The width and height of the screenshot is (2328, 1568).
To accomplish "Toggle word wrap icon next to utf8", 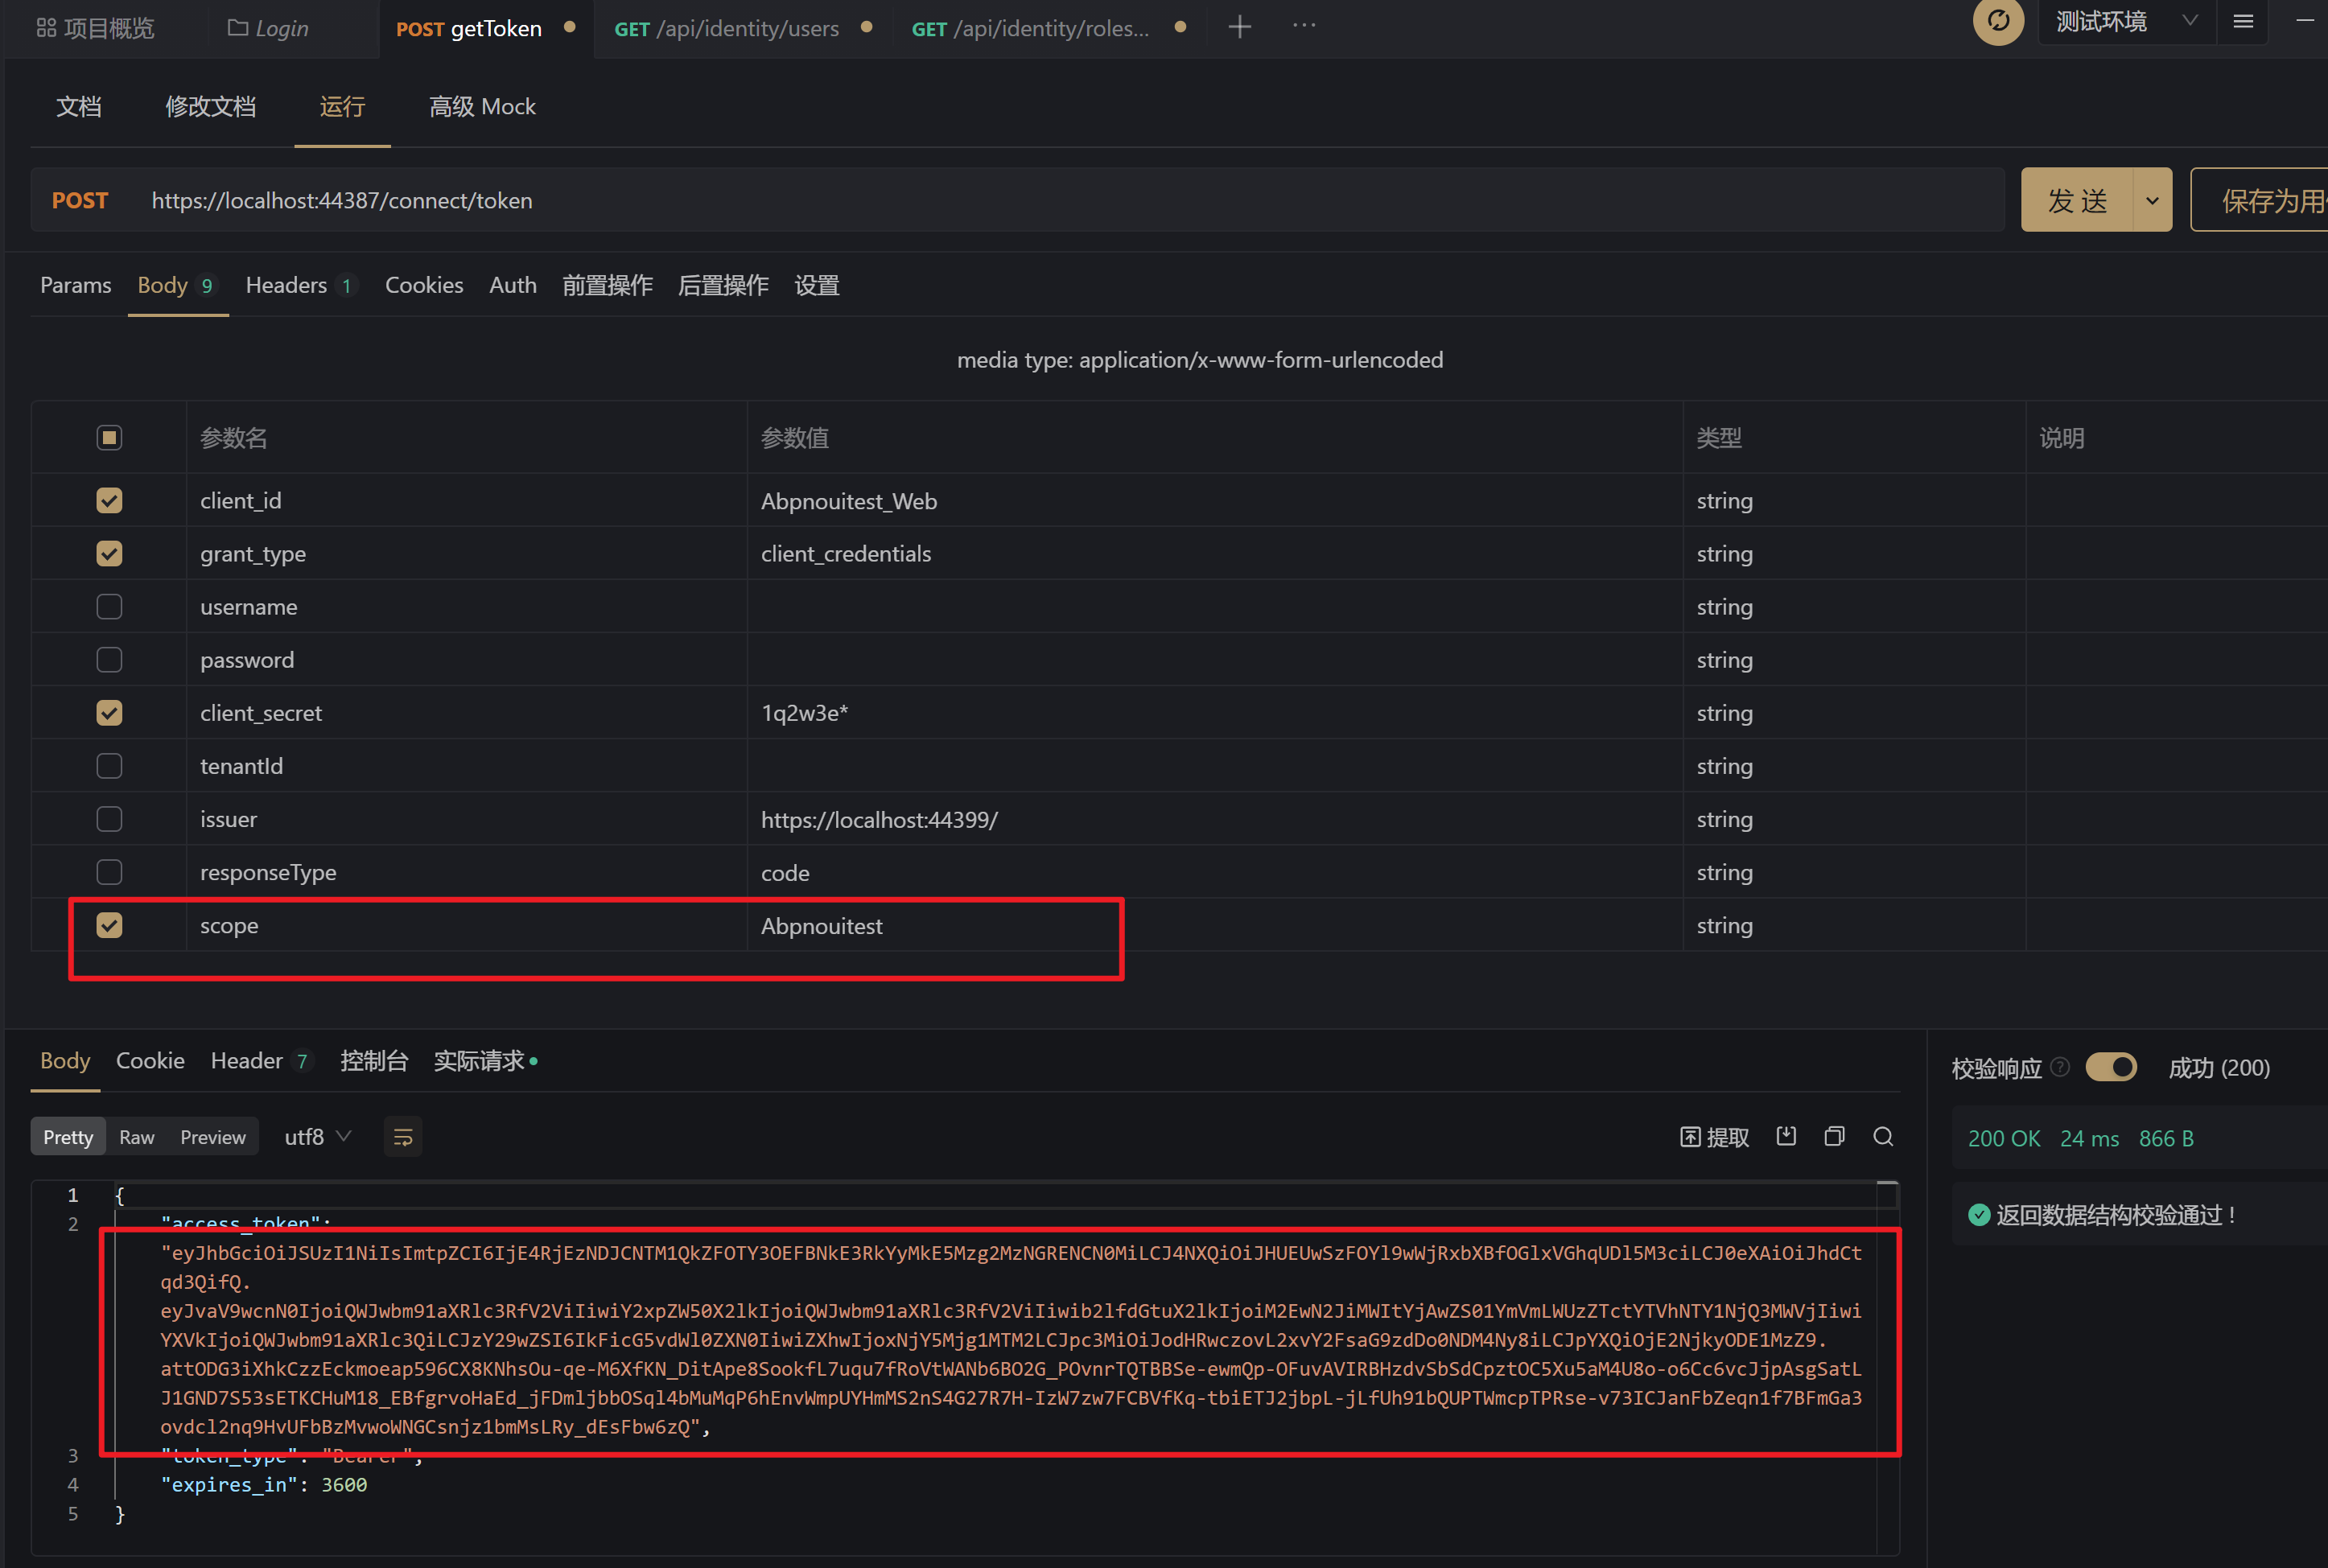I will point(402,1136).
